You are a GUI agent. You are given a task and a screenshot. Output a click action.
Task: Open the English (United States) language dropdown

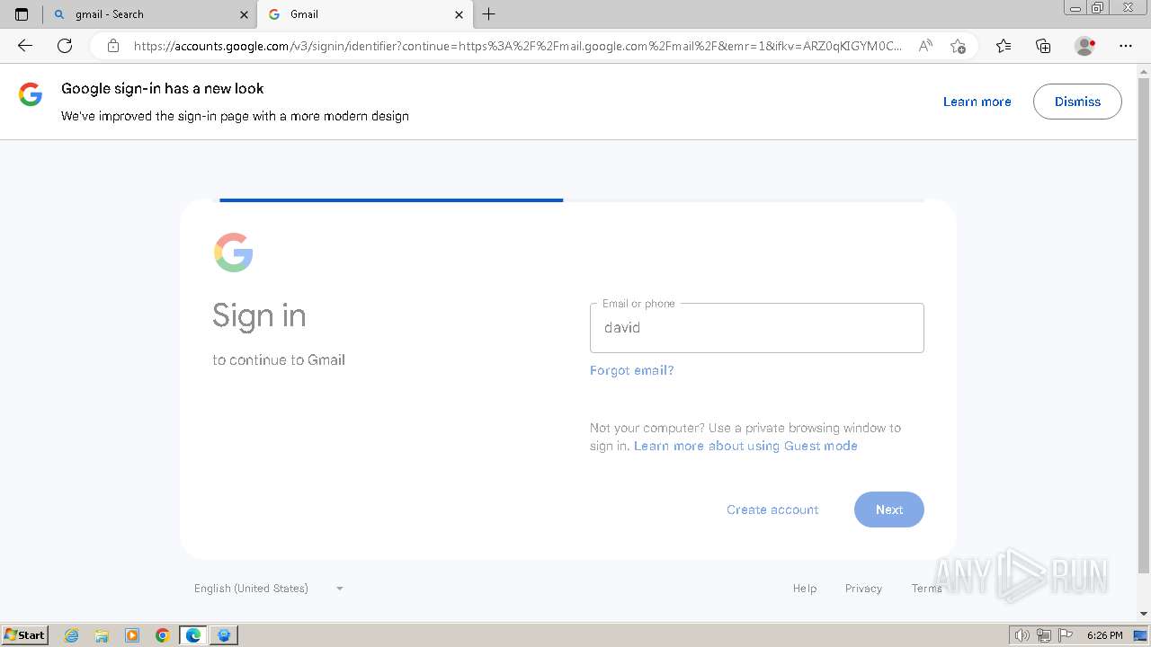[269, 589]
